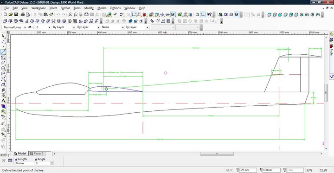Pick the arrow Select tool
Viewport: 334px width, 173px height.
3,36
